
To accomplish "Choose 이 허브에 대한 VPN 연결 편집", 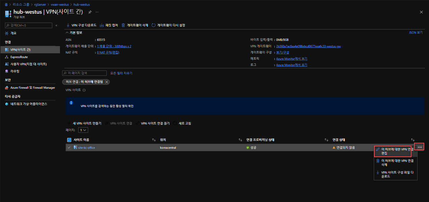I will [395, 151].
